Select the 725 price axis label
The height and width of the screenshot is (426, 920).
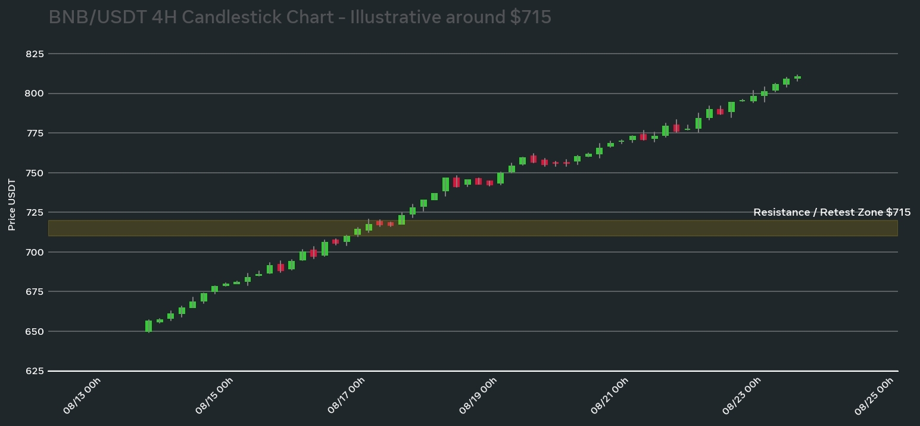(x=35, y=212)
